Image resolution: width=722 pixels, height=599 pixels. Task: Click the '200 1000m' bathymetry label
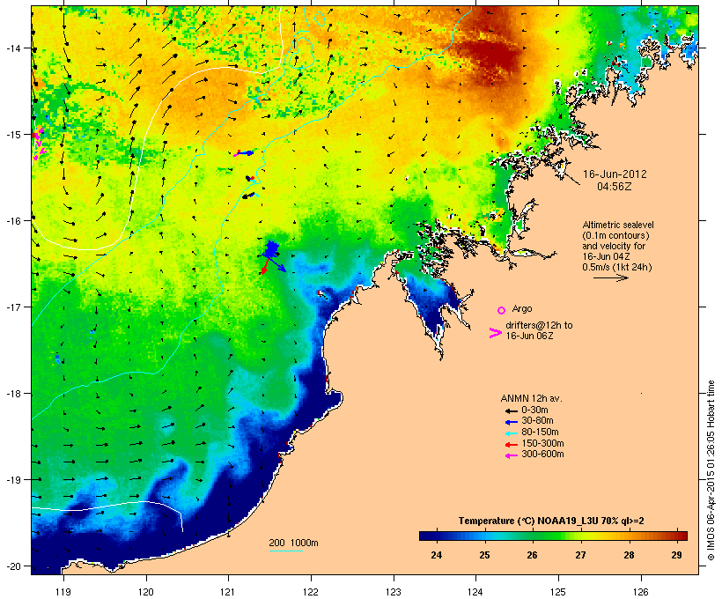[293, 543]
